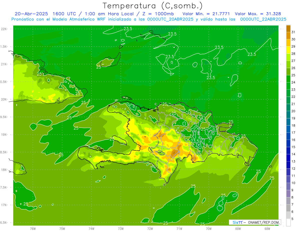300x232 pixels.
Task: Click the "19N" latitude axis label
Action: [x=4, y=134]
